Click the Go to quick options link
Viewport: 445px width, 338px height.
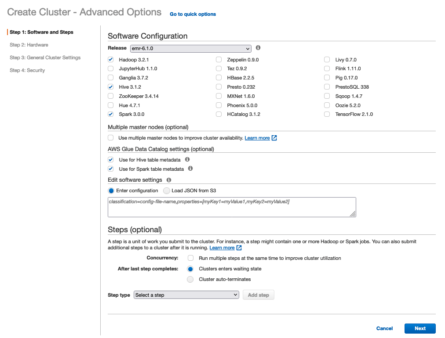coord(193,14)
